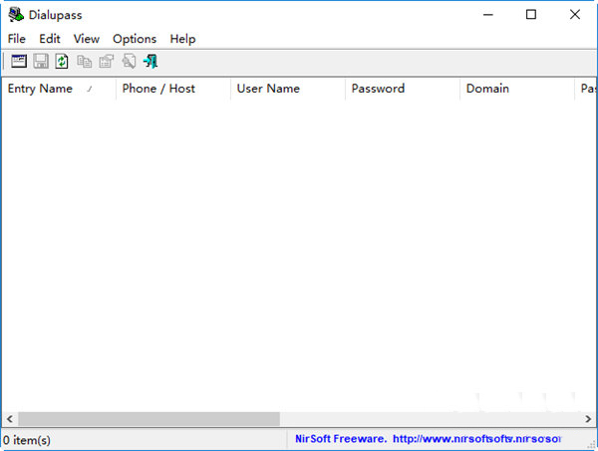
Task: Click the '0 item(s)' status bar text
Action: (27, 440)
